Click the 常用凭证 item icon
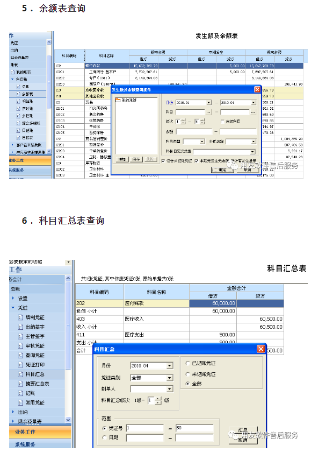The width and height of the screenshot is (333, 467). (20, 402)
